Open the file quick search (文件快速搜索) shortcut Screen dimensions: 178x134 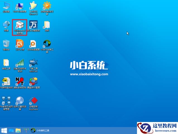click(x=33, y=45)
